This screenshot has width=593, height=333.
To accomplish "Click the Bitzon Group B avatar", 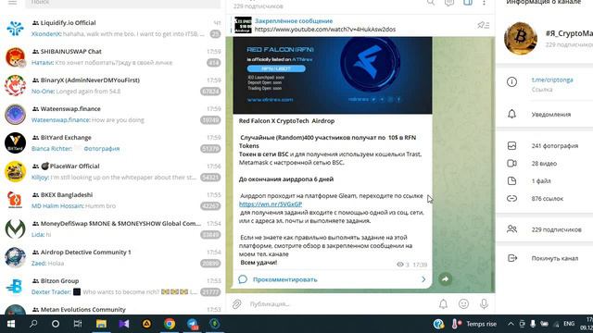I will point(15,287).
